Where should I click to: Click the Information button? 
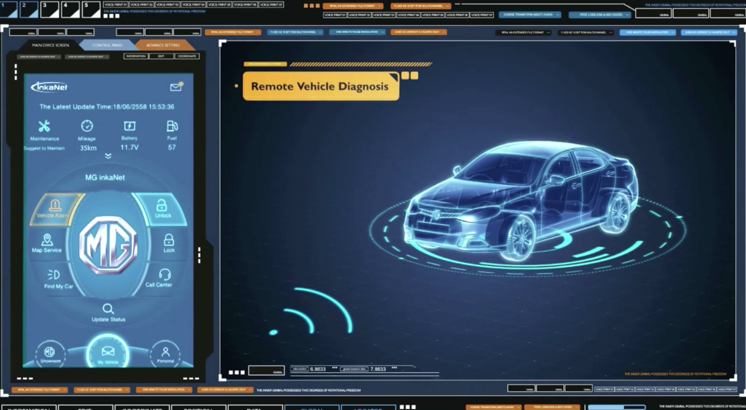tap(136, 56)
